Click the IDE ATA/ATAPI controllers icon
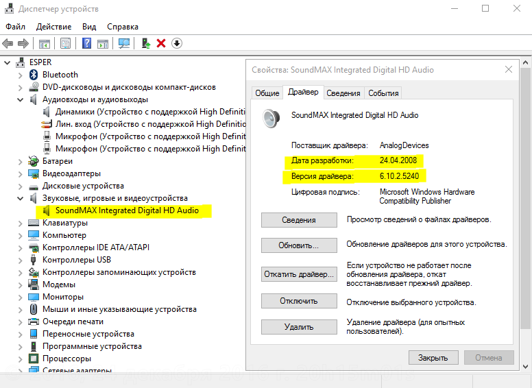The width and height of the screenshot is (532, 388). [x=34, y=247]
